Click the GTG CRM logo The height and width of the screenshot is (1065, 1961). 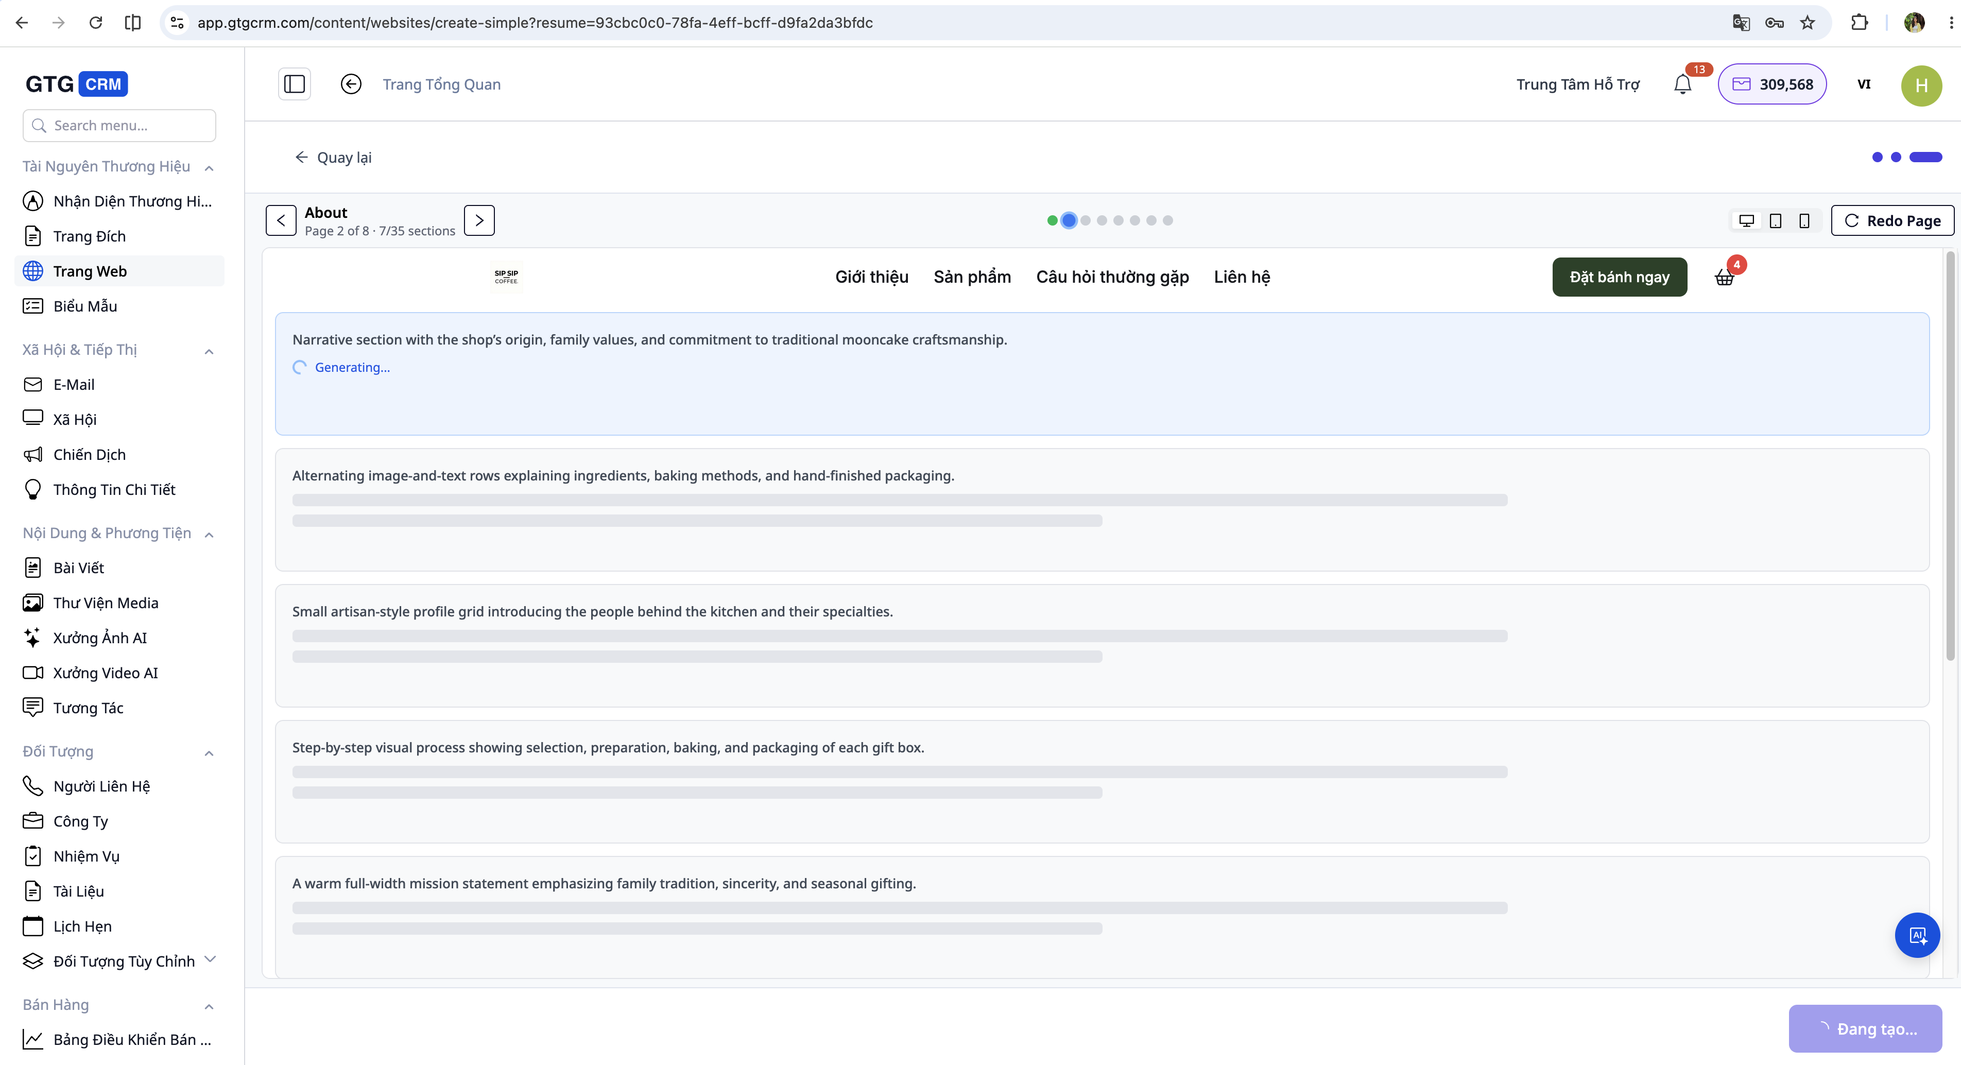76,84
